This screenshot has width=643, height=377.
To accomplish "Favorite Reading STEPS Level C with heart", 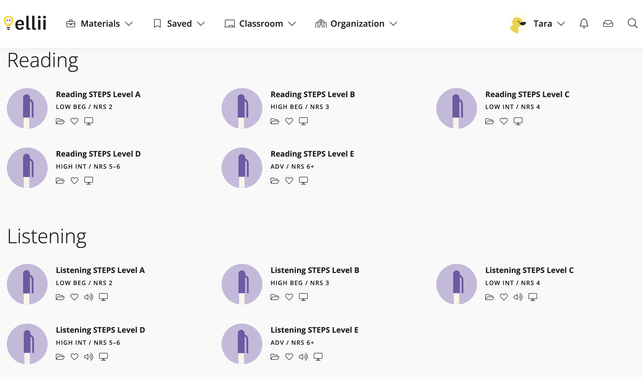I will pos(504,121).
